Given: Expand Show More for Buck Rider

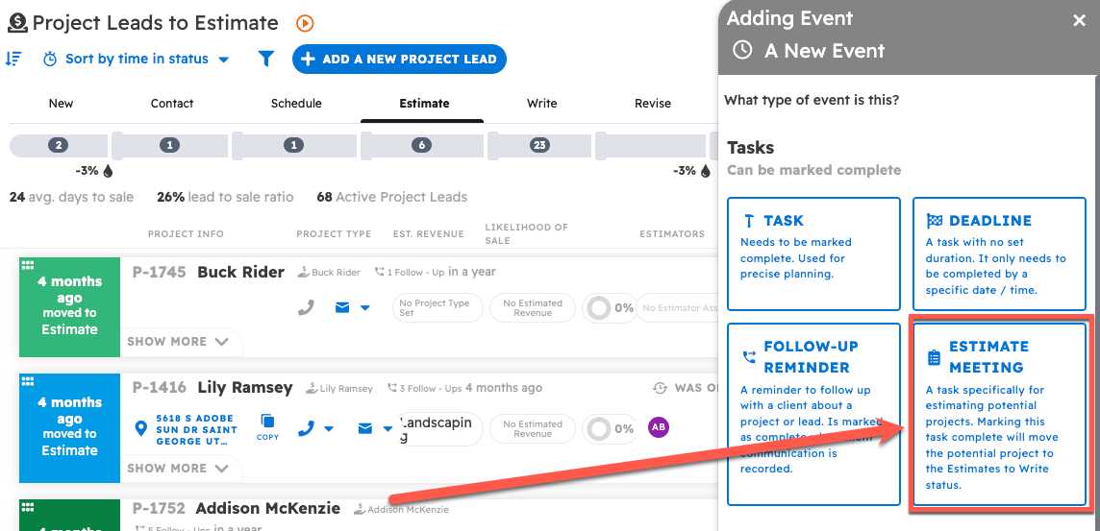Looking at the screenshot, I should pyautogui.click(x=178, y=341).
